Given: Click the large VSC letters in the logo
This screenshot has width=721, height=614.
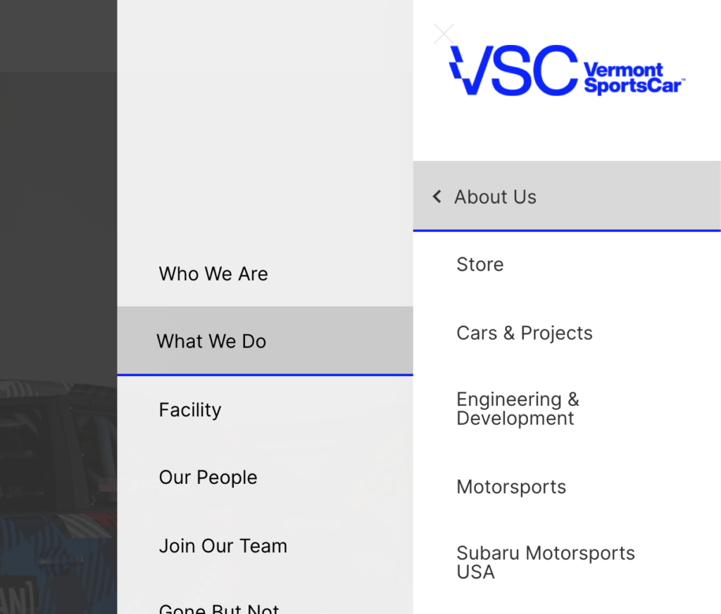Looking at the screenshot, I should (x=513, y=70).
